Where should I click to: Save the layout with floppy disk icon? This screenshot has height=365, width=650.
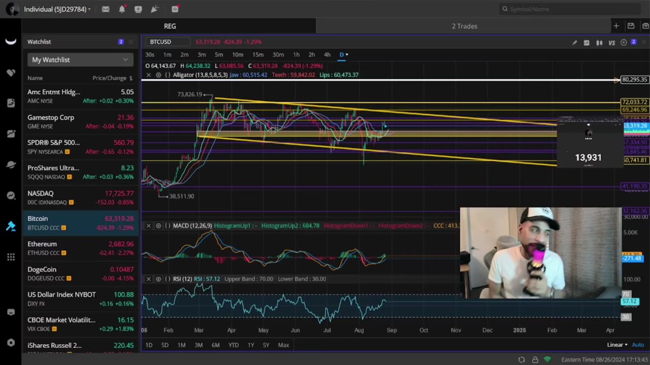click(631, 26)
